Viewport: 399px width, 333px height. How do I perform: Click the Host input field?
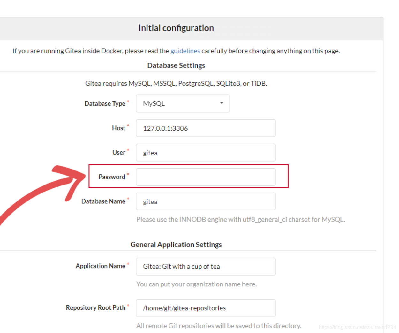point(206,128)
